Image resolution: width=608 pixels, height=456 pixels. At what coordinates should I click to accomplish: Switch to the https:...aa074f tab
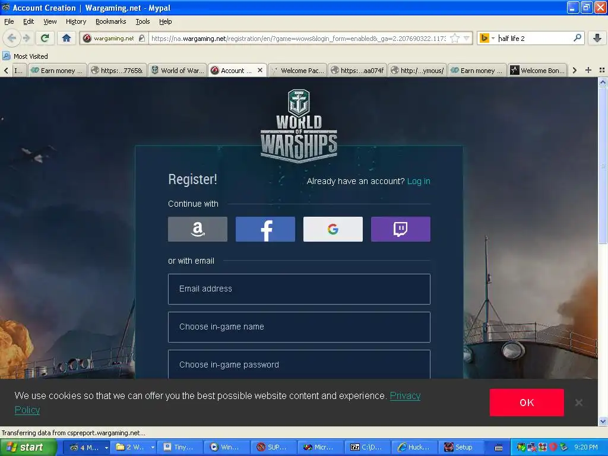pyautogui.click(x=357, y=70)
